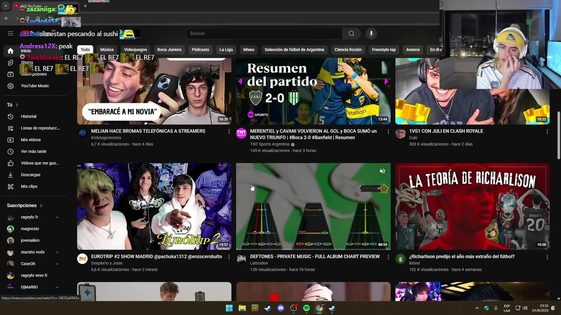
Task: Open options menu for Eurotrip #2 video
Action: point(229,257)
